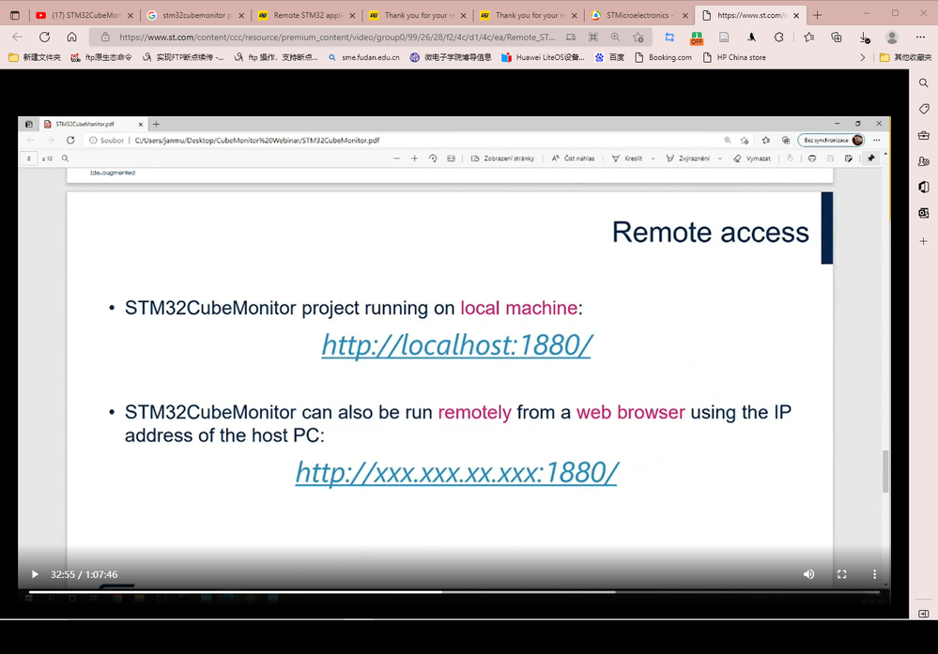The height and width of the screenshot is (654, 938).
Task: View site information lock icon
Action: [105, 38]
